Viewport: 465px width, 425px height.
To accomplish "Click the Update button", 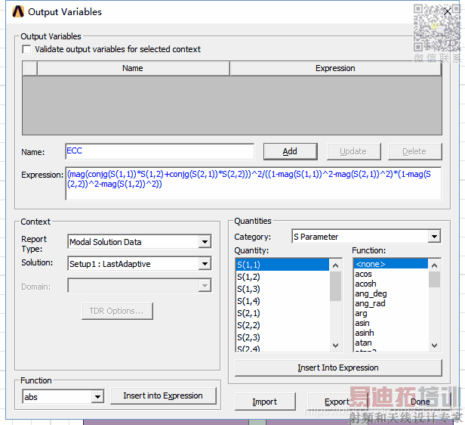I will click(x=353, y=151).
